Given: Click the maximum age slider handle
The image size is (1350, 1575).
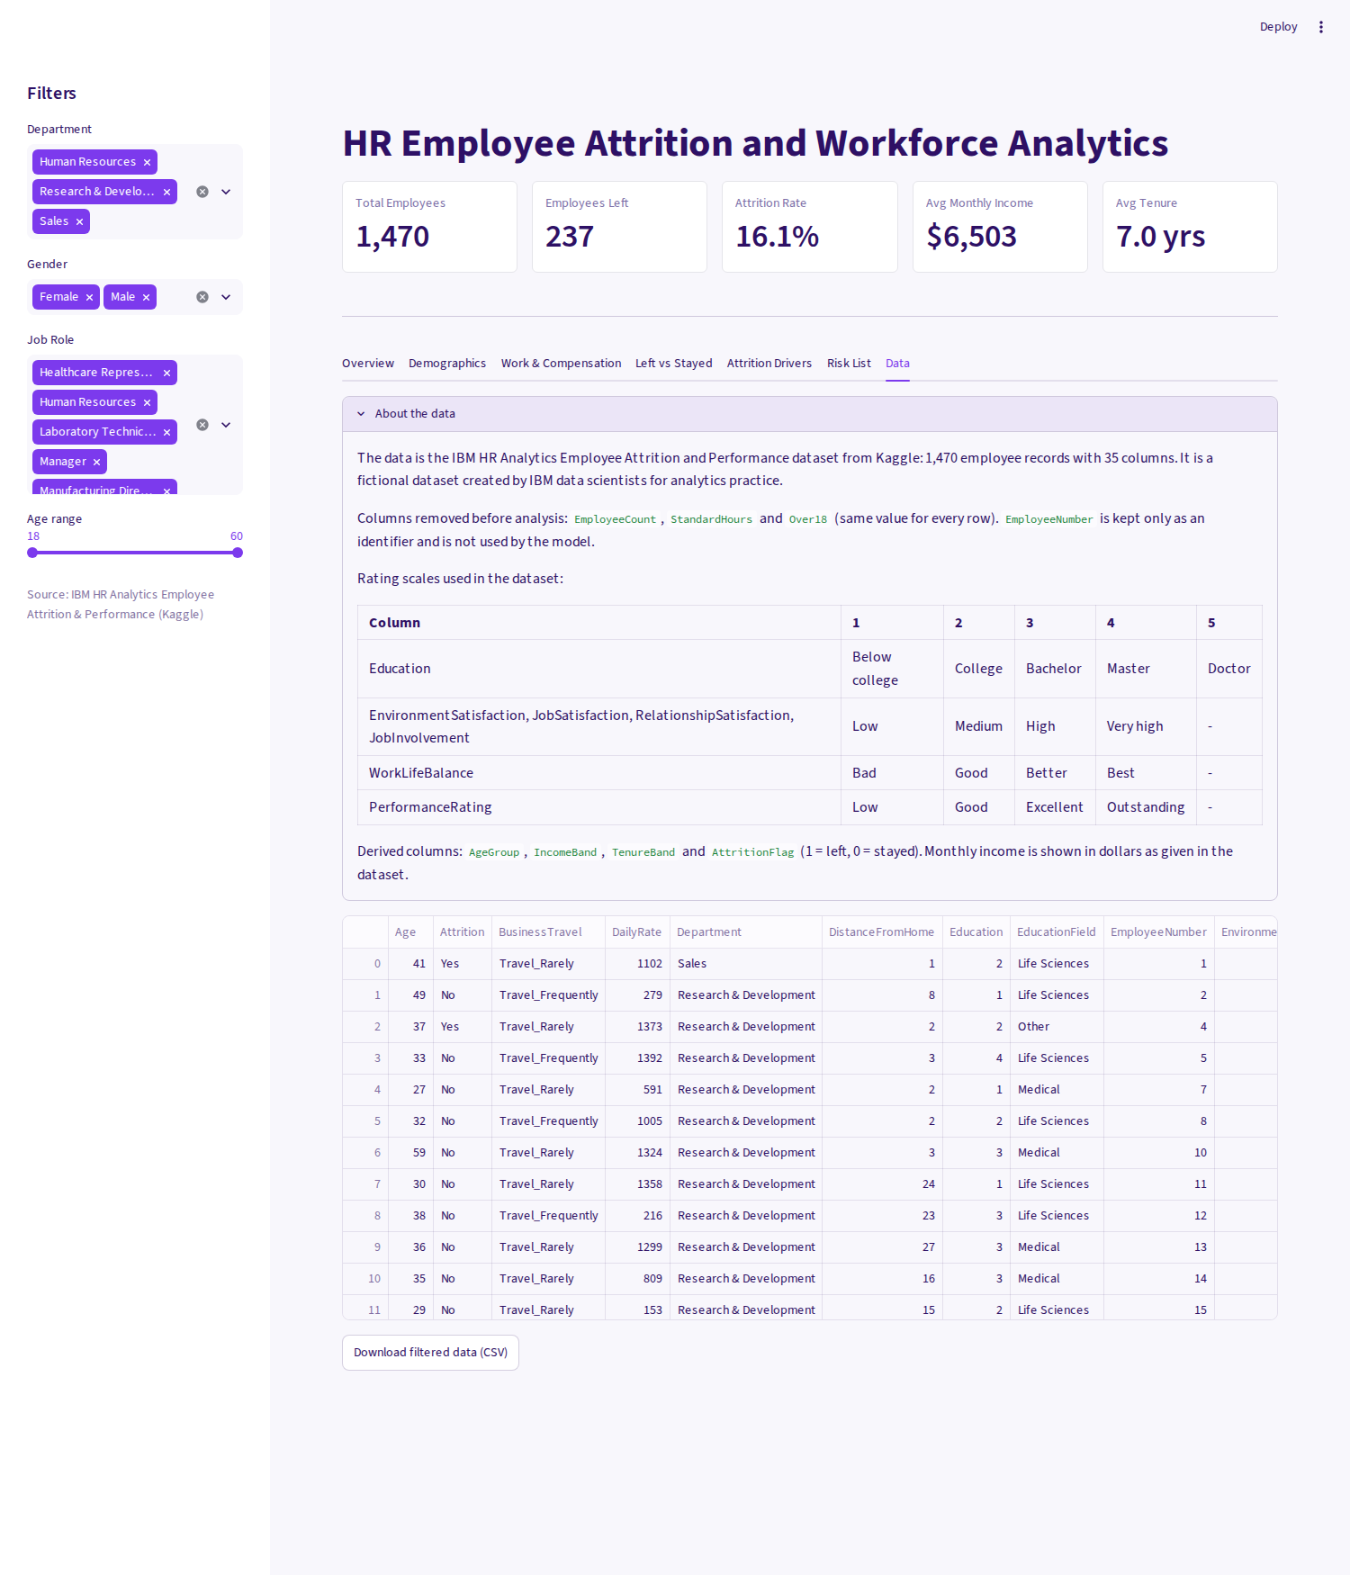Looking at the screenshot, I should click(x=238, y=553).
